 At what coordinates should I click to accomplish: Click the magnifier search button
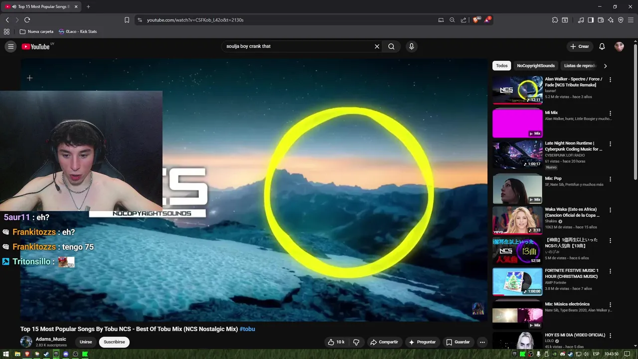click(391, 46)
